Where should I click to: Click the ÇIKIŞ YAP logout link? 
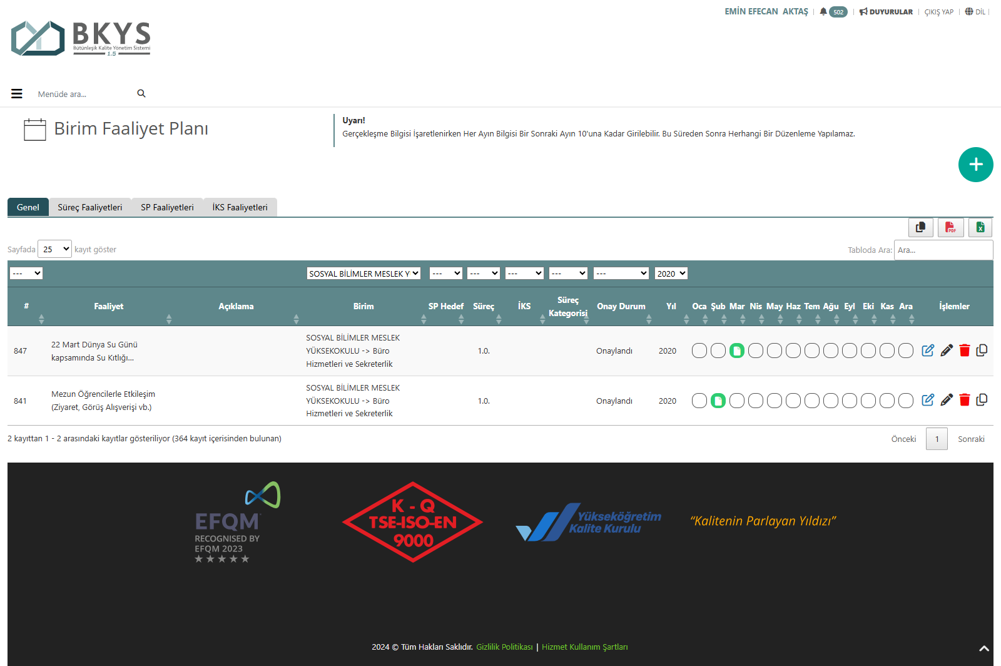point(938,12)
